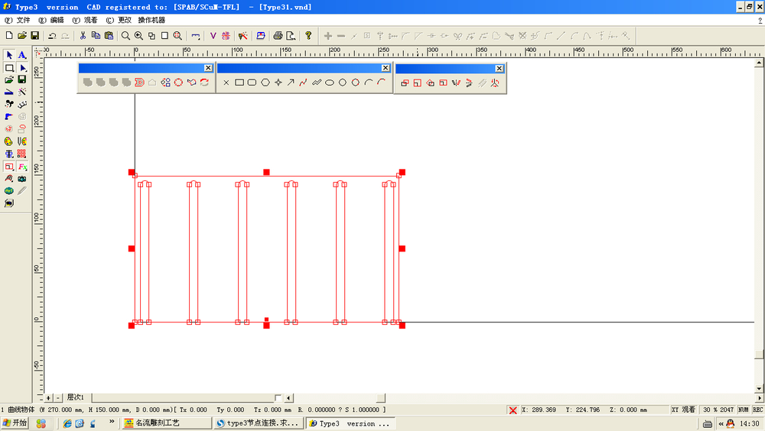Select the 层次1 layer tab
Image resolution: width=765 pixels, height=431 pixels.
pos(75,397)
